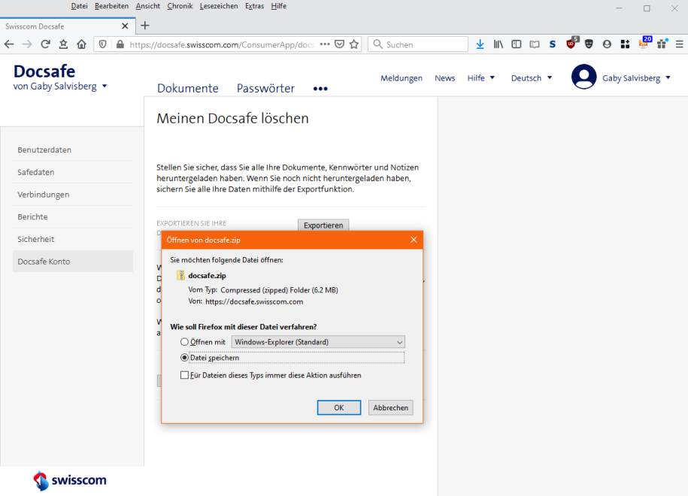Viewport: 688px width, 496px height.
Task: Open page actions three-dot menu in address bar
Action: (325, 44)
